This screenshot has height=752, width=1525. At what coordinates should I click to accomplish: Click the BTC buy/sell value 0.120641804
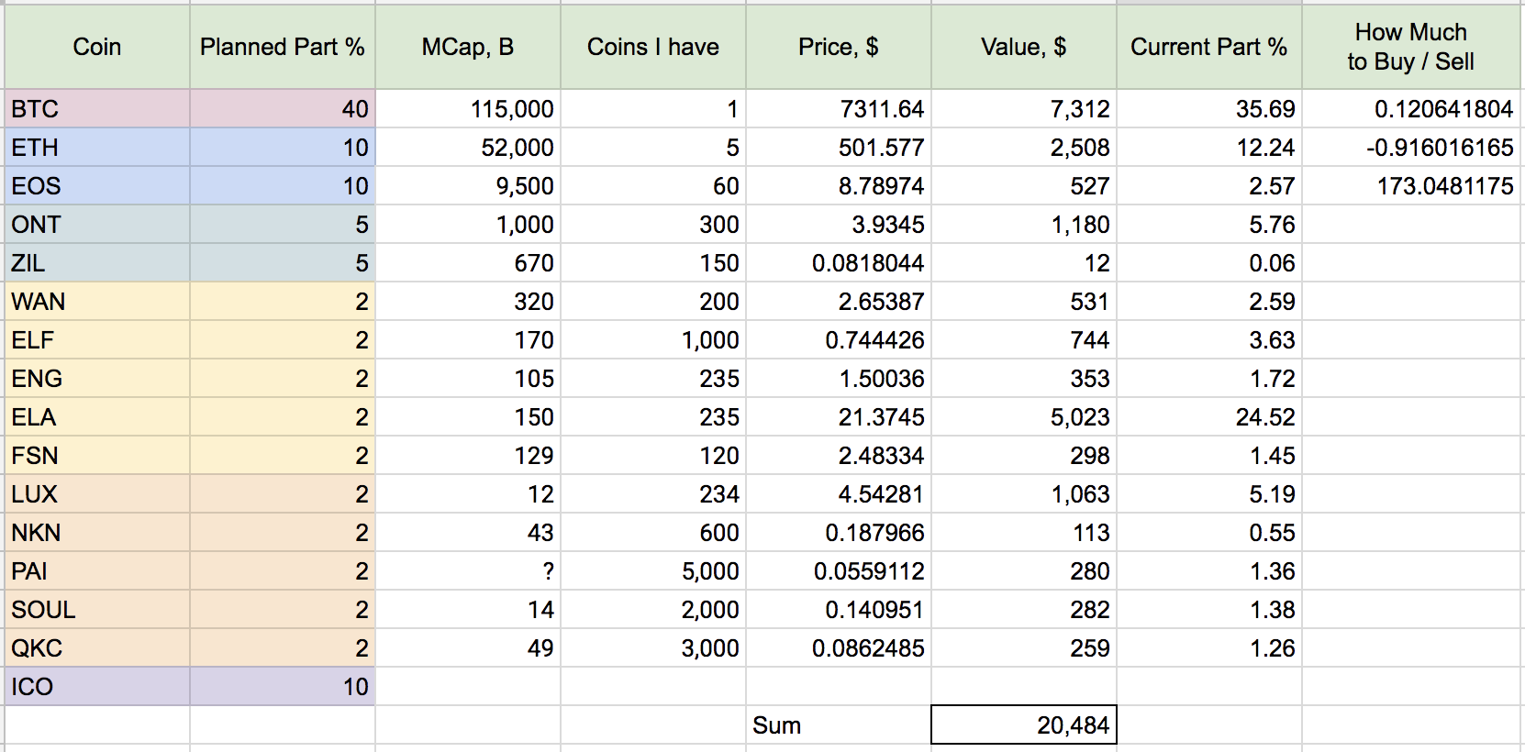click(1411, 109)
